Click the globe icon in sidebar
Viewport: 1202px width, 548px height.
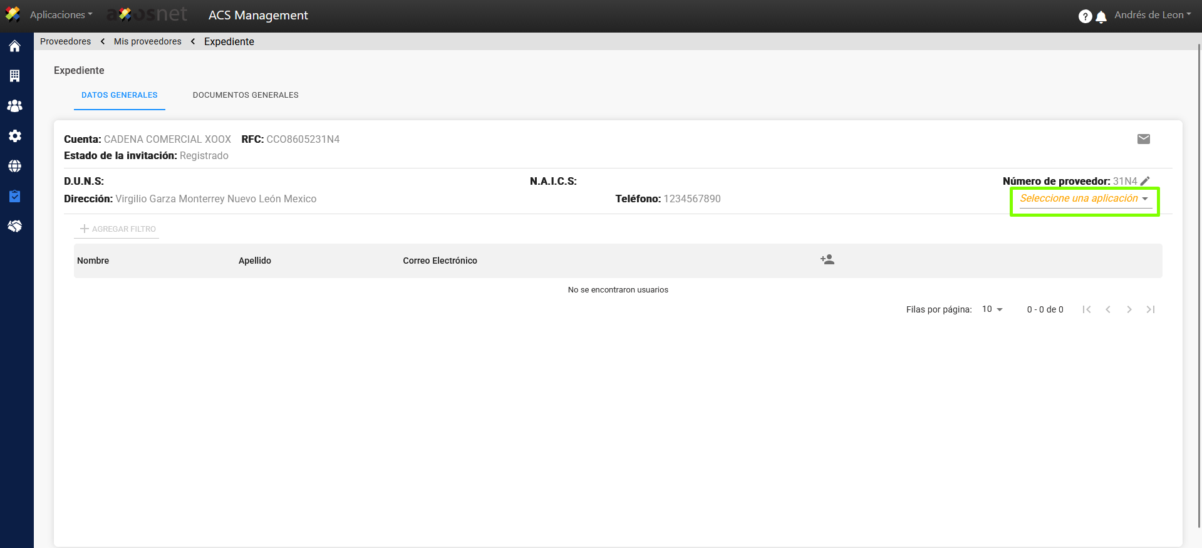pyautogui.click(x=14, y=166)
